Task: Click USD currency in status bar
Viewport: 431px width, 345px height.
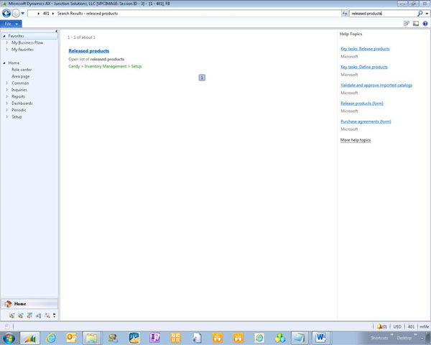Action: [397, 326]
